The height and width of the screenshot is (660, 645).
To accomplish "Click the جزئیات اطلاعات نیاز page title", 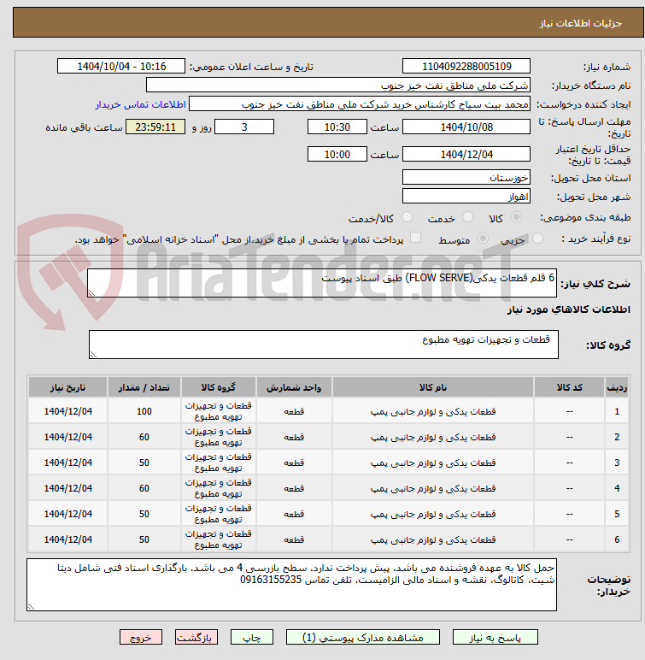I will (x=581, y=23).
